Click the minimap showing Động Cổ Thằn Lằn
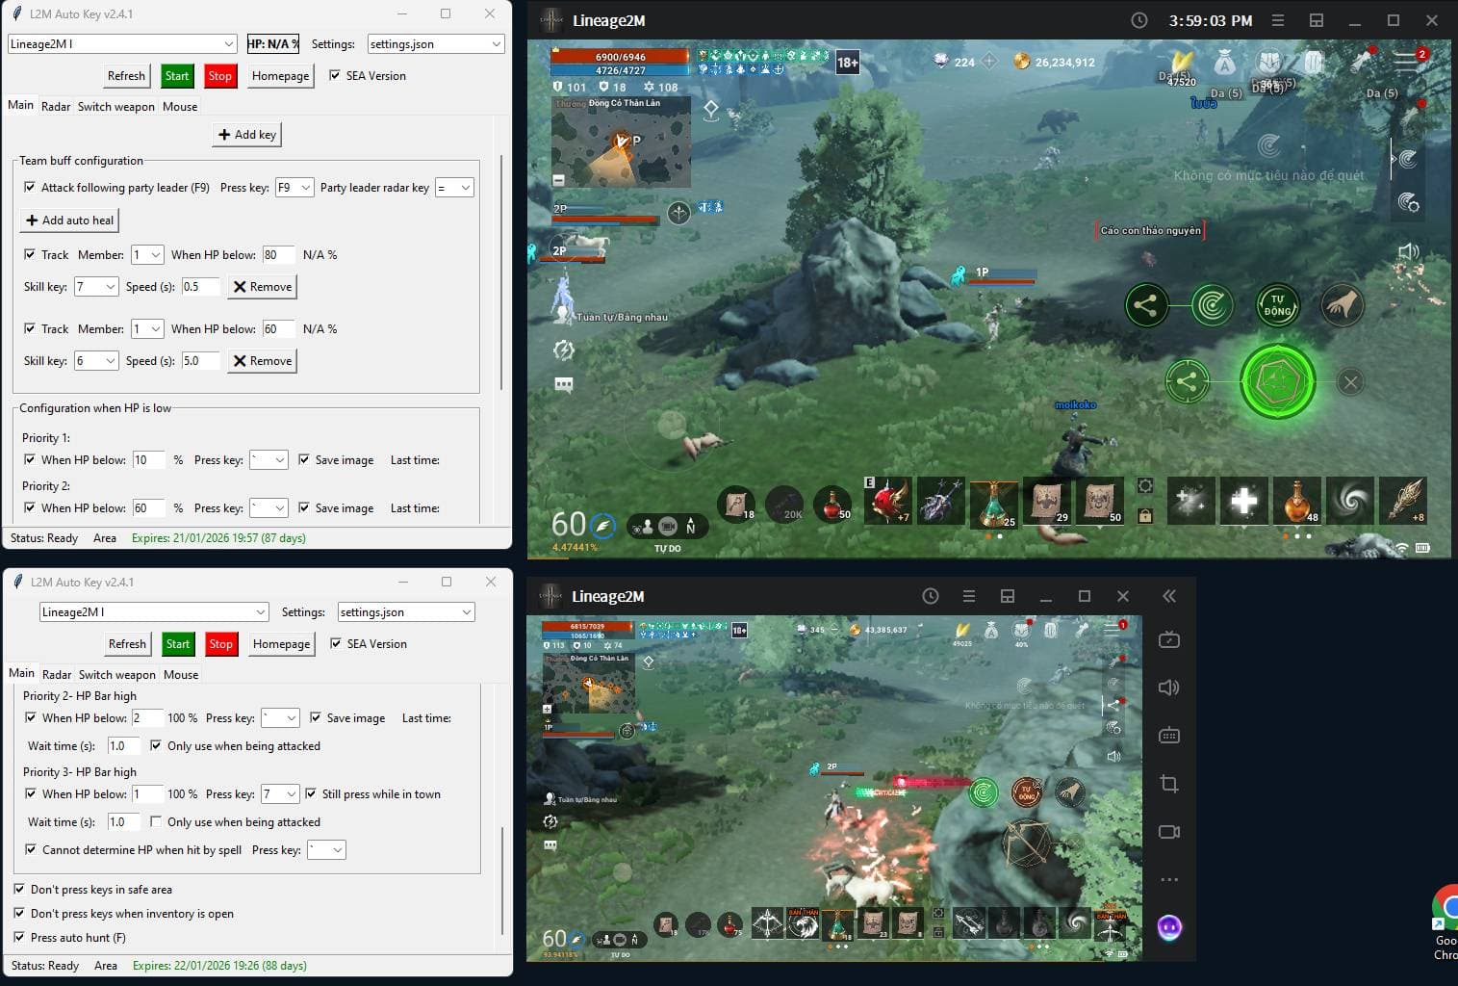1458x986 pixels. (621, 142)
